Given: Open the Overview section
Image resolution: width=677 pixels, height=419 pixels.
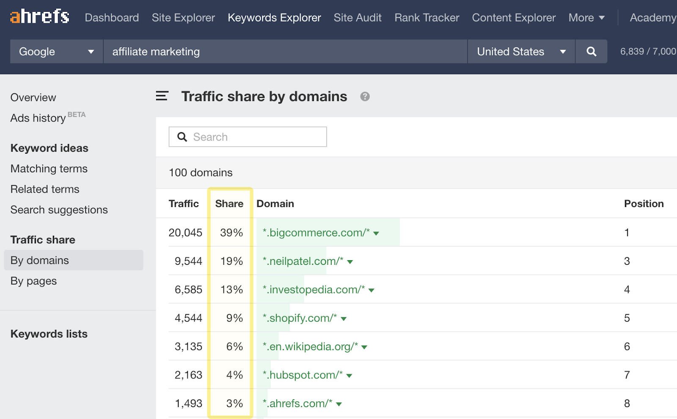Looking at the screenshot, I should pyautogui.click(x=33, y=97).
